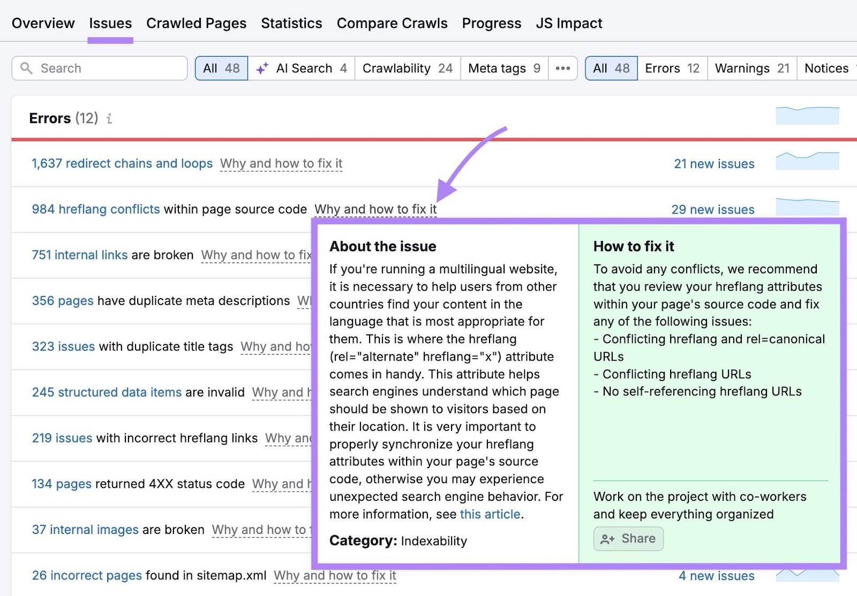Click the Share button with person icon
This screenshot has width=857, height=596.
pyautogui.click(x=628, y=539)
